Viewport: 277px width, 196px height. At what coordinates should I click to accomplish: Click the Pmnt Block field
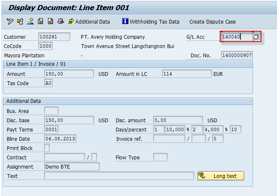tap(47, 148)
